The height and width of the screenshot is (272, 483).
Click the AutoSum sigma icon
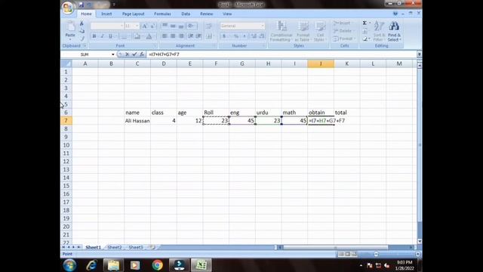pos(365,23)
